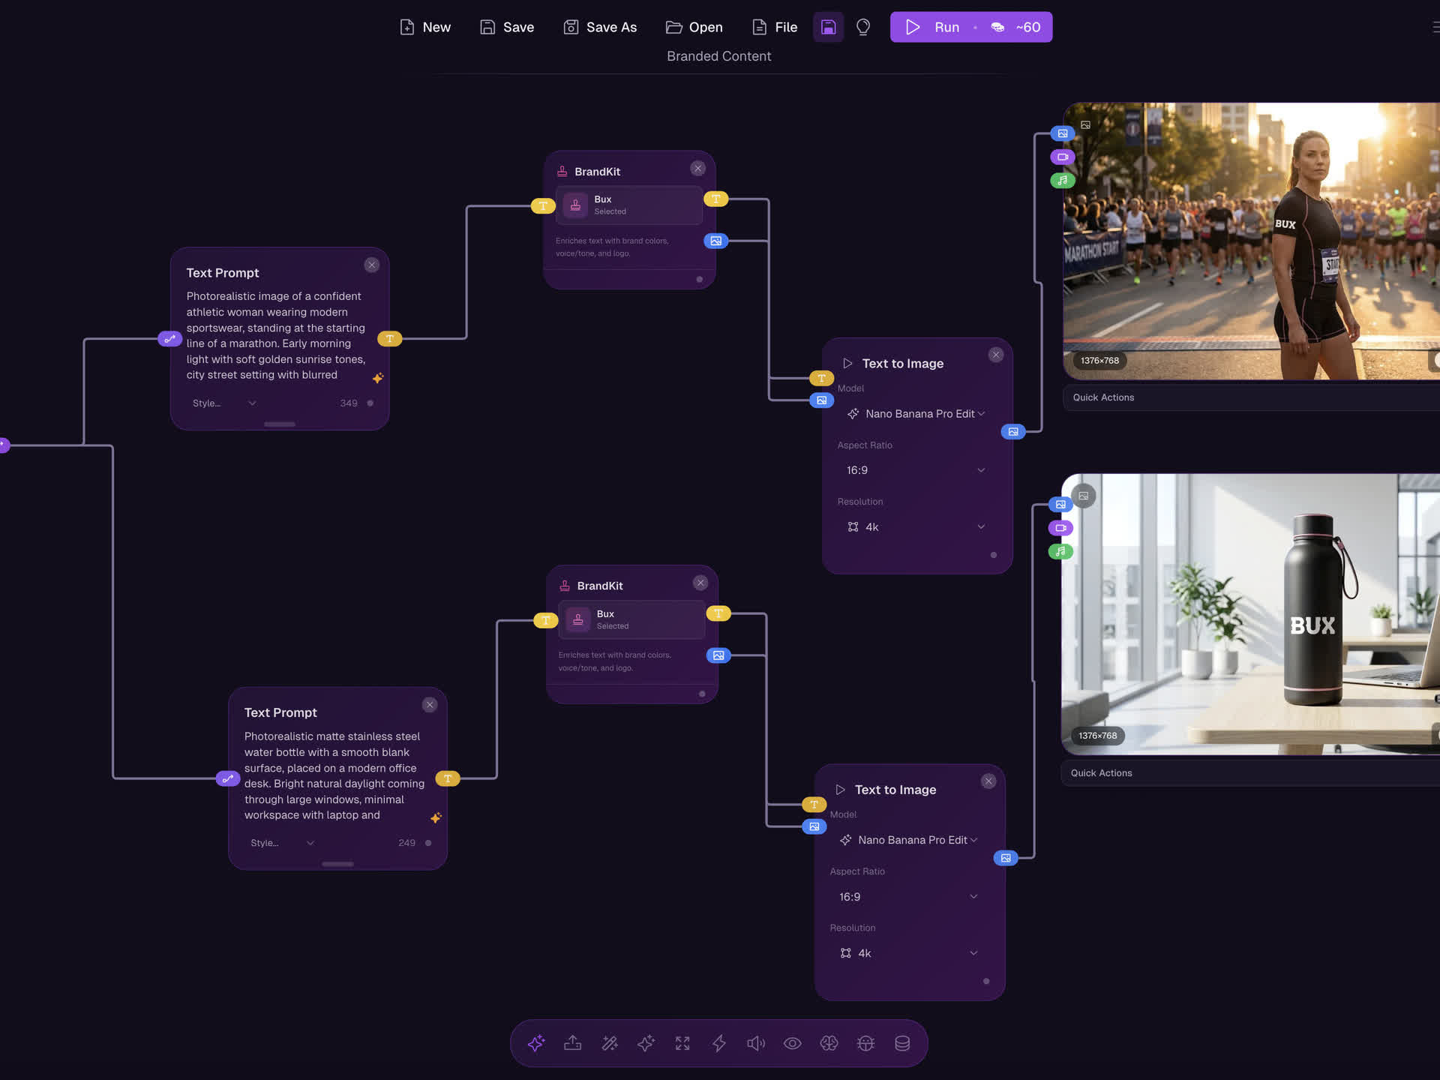Open the File menu
The image size is (1440, 1080).
click(x=775, y=27)
